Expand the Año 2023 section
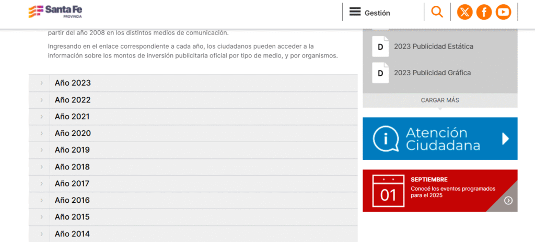The width and height of the screenshot is (535, 242). [x=73, y=83]
